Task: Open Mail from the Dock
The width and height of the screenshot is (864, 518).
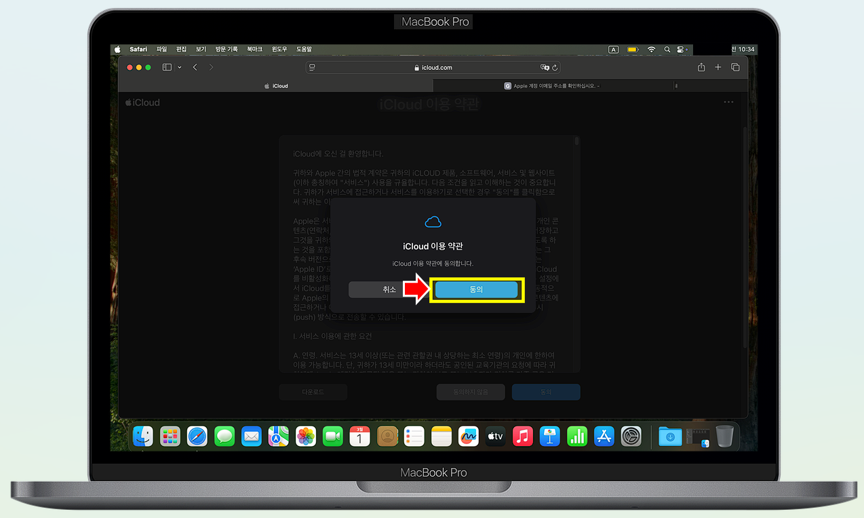Action: pyautogui.click(x=252, y=436)
